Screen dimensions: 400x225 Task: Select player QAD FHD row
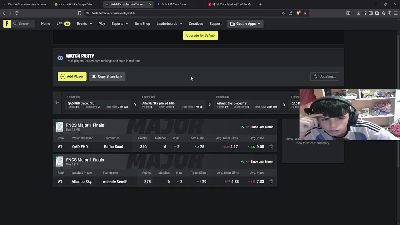coord(165,147)
